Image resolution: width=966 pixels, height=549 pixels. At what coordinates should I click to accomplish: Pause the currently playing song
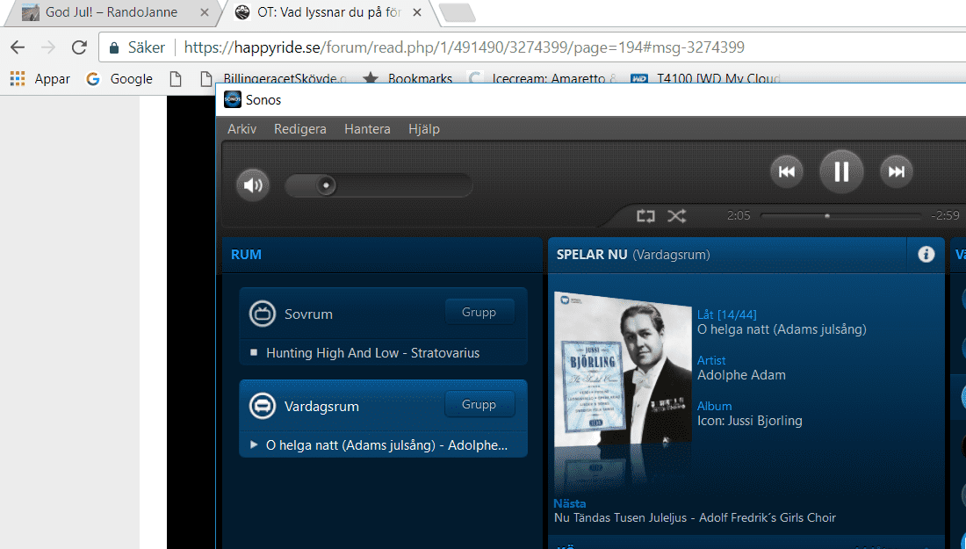(x=841, y=172)
